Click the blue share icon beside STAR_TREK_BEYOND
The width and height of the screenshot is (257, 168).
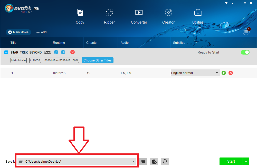63,52
